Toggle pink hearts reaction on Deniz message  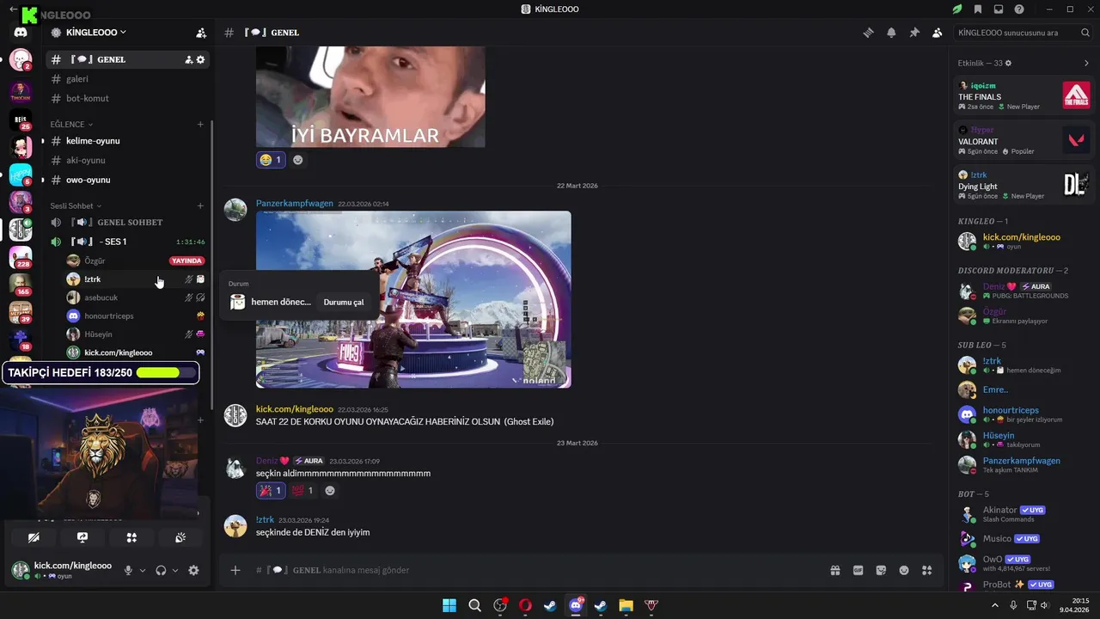point(302,490)
